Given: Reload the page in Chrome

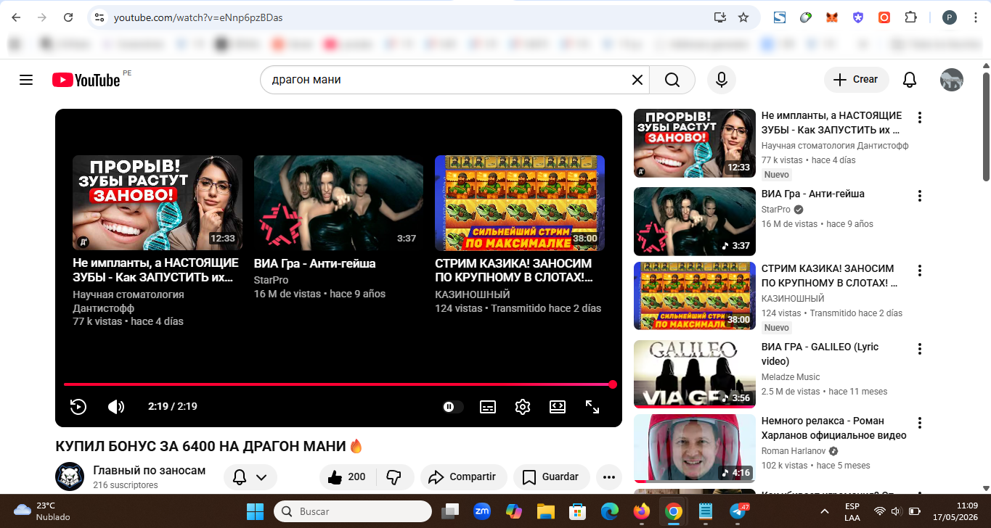Looking at the screenshot, I should [68, 17].
